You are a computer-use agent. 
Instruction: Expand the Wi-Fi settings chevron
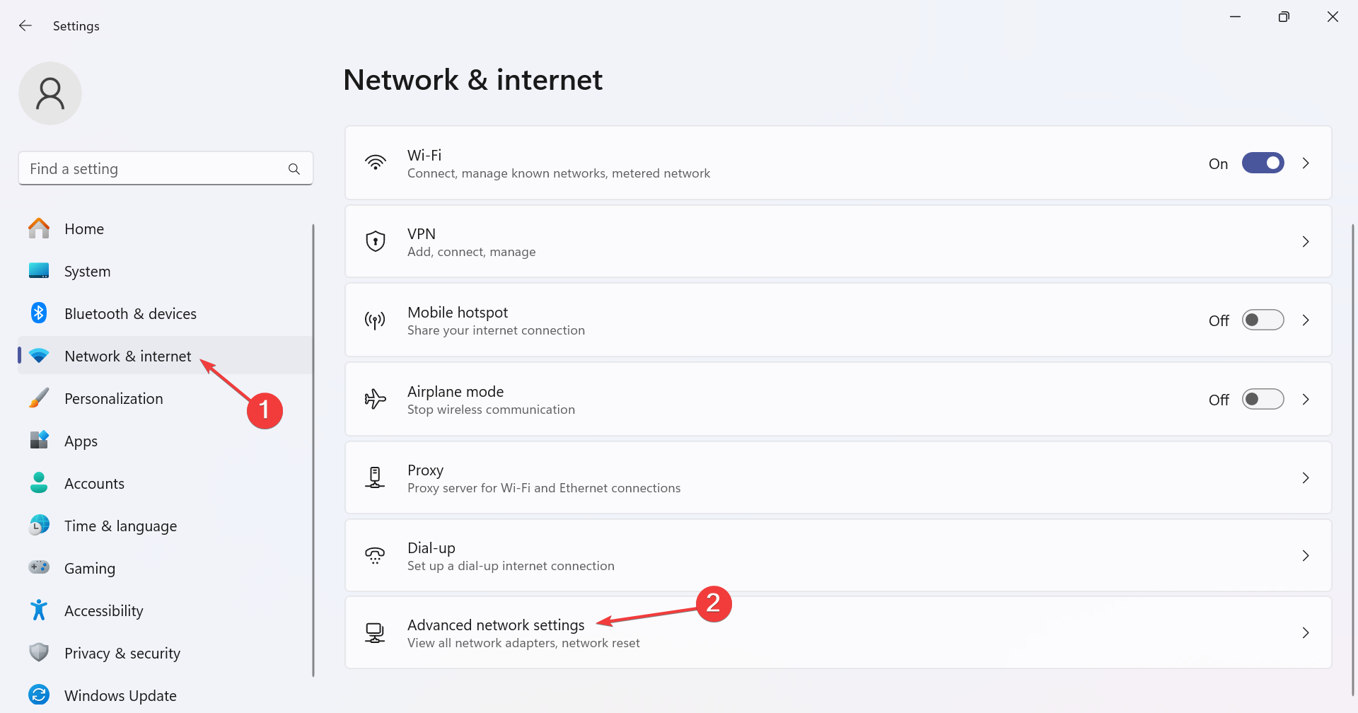1306,163
